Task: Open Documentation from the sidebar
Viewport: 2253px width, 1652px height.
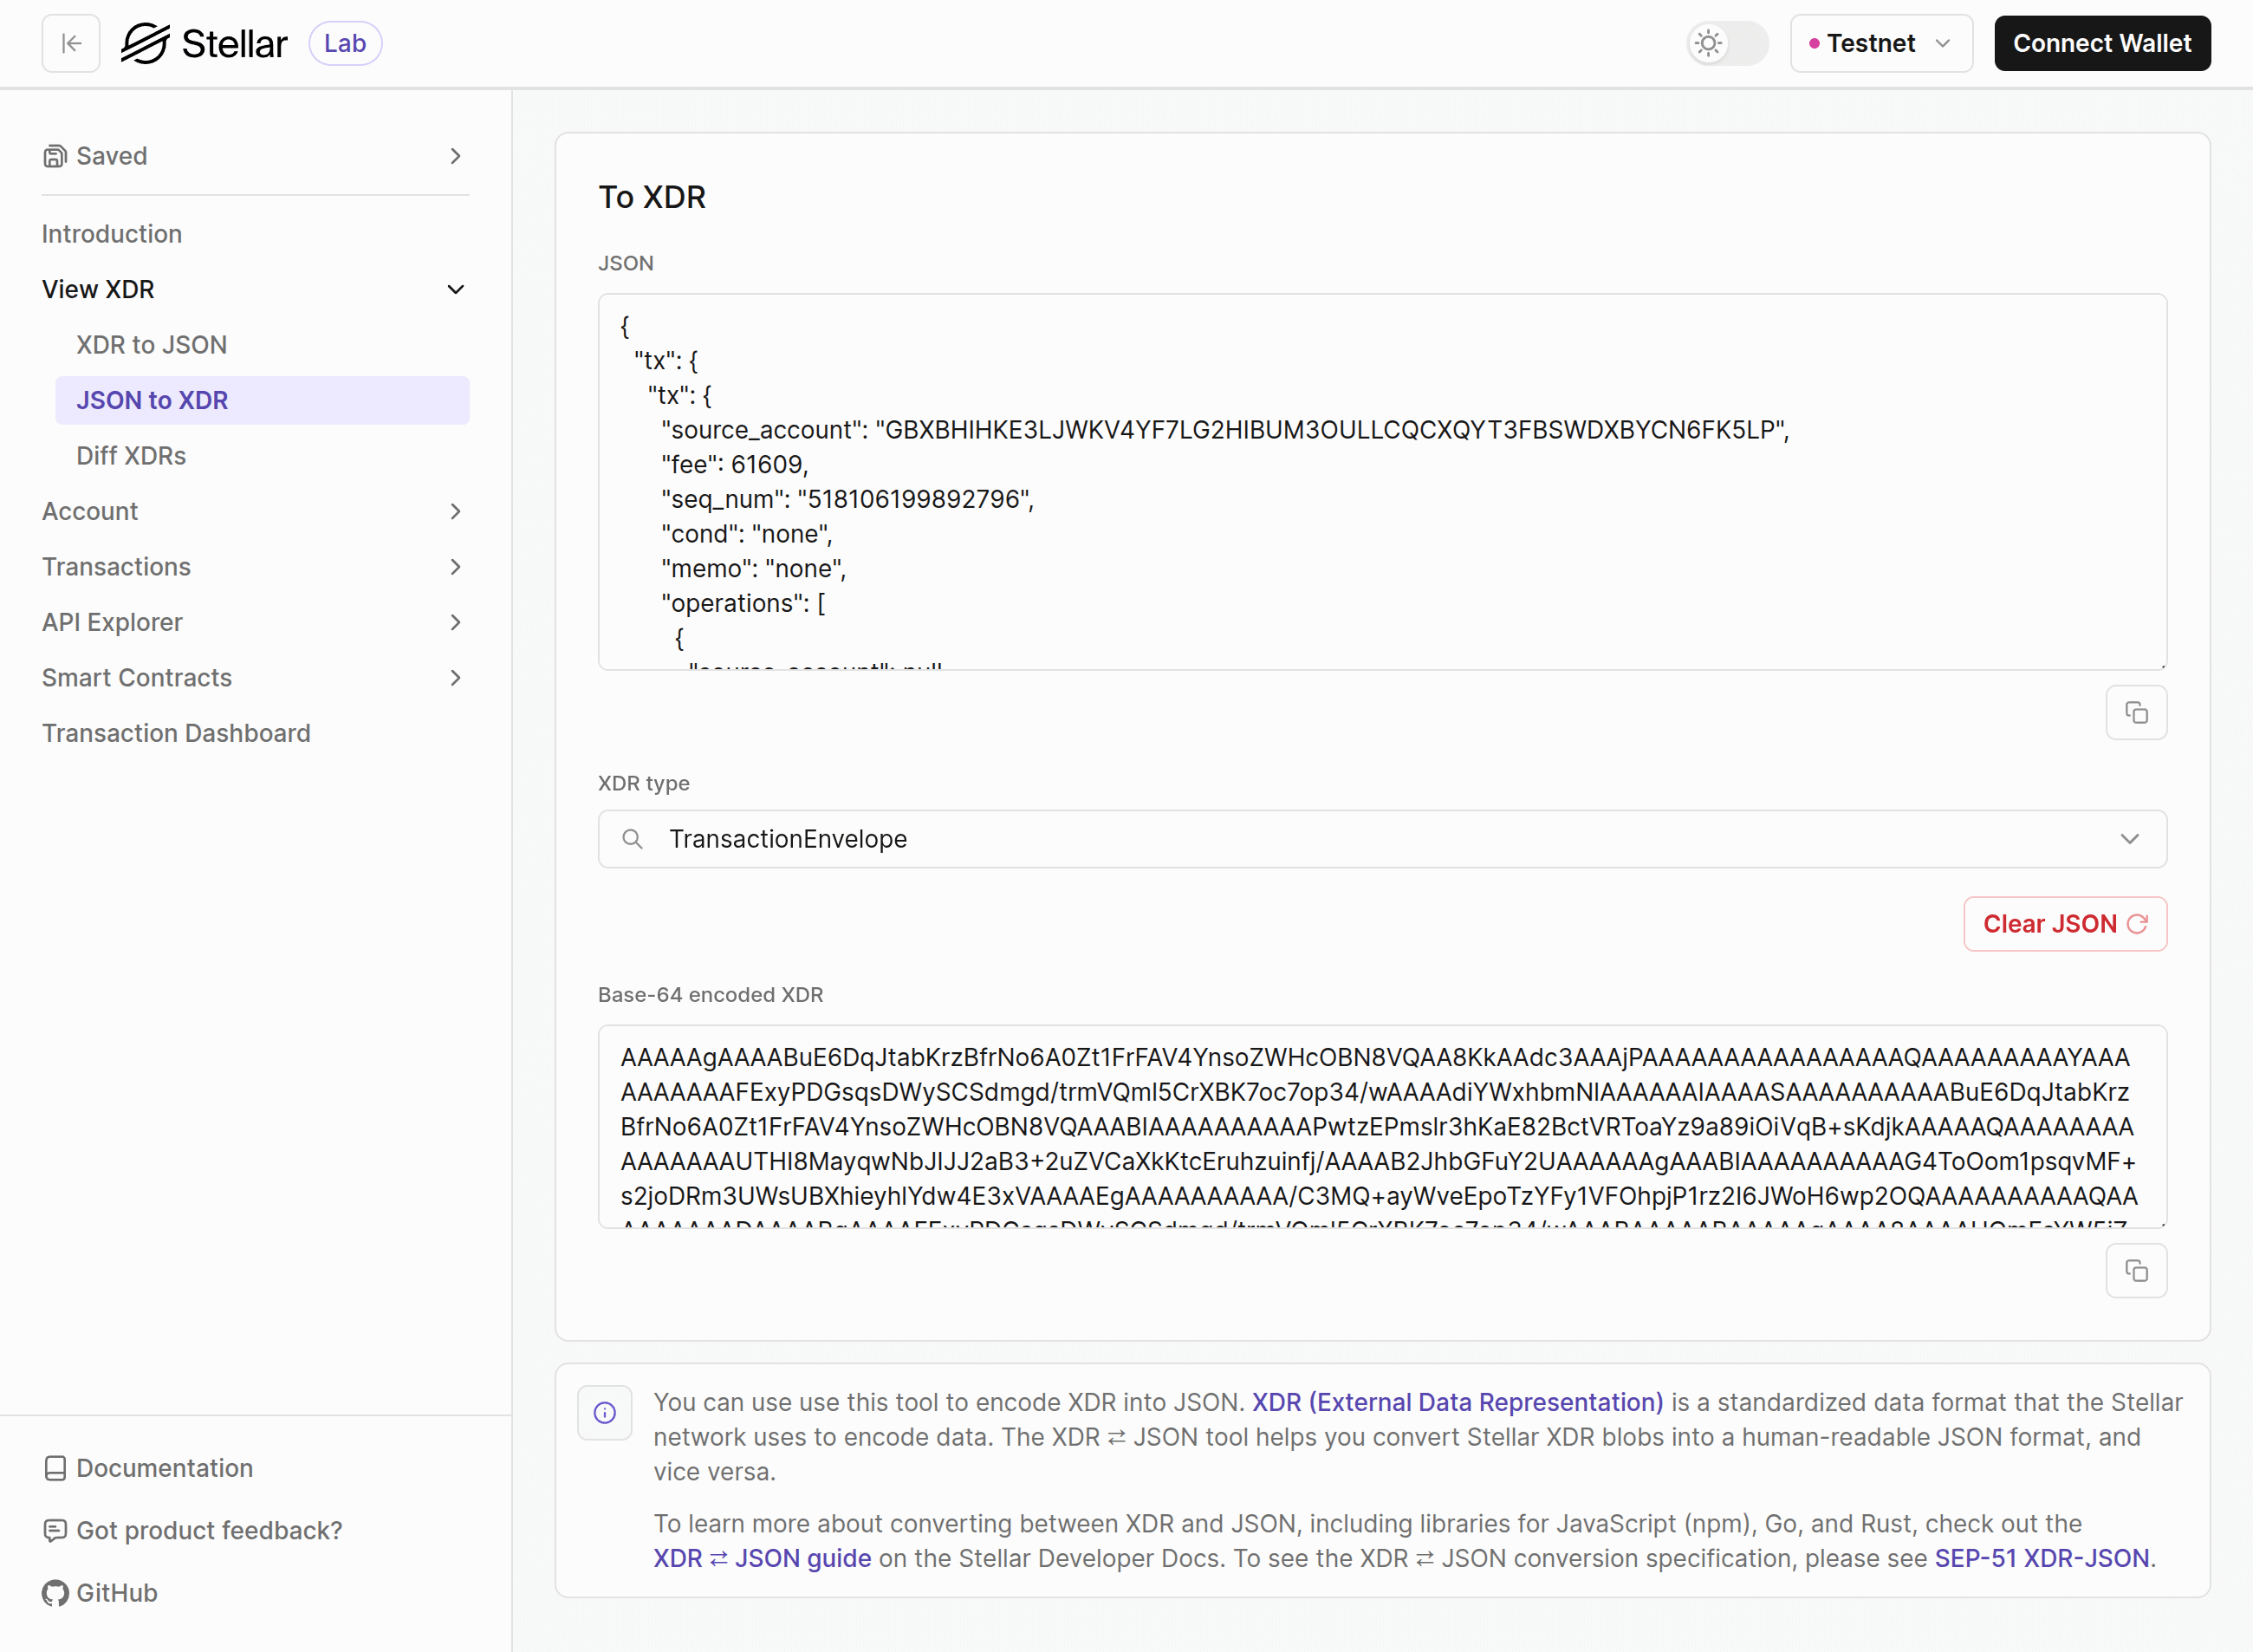Action: coord(164,1468)
